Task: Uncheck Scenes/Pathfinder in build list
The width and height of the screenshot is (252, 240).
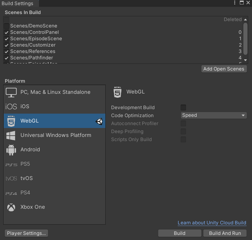Action: [x=7, y=58]
